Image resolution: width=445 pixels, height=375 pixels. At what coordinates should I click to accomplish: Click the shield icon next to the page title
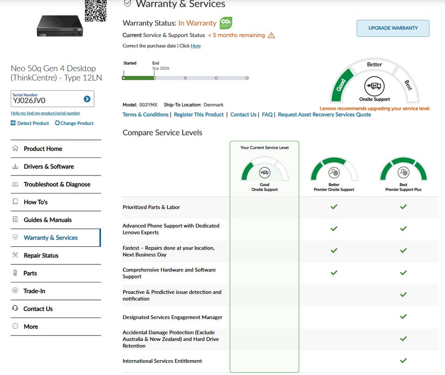[x=128, y=3]
